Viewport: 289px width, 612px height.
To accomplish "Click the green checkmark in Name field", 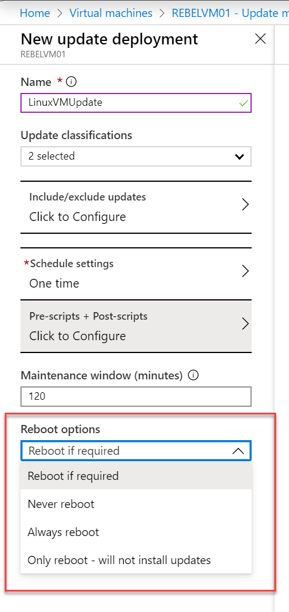I will 244,103.
